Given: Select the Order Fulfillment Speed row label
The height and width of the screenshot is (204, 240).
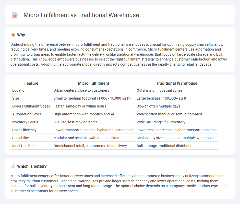Looking at the screenshot, I should pos(31,106).
